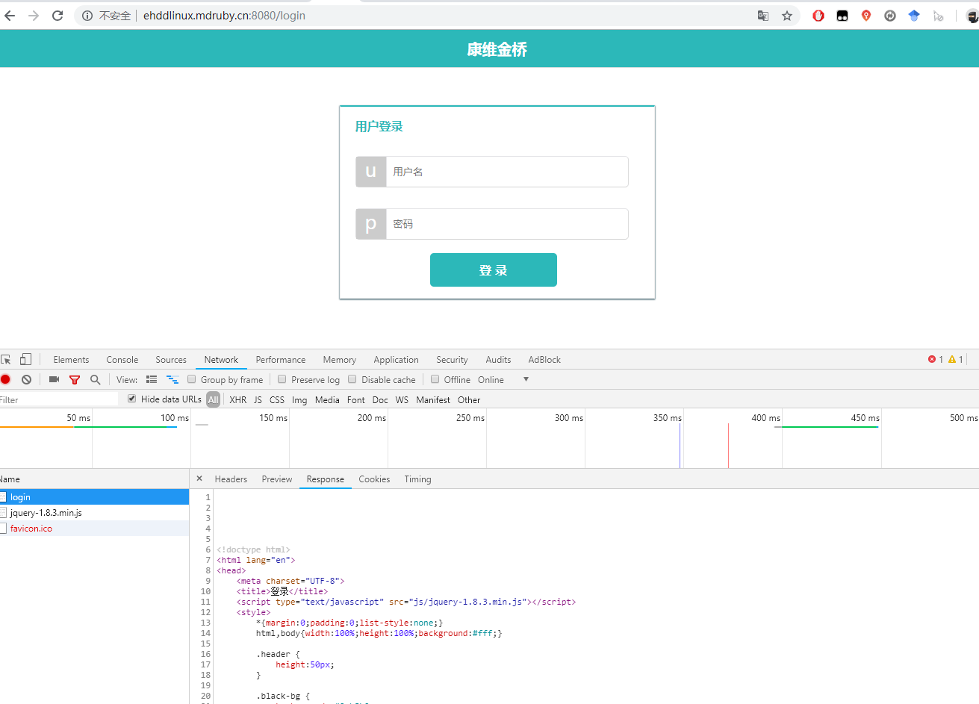Tick the Offline checkbox

tap(435, 379)
